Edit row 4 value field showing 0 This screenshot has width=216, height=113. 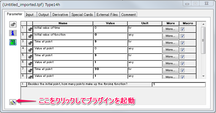pyautogui.click(x=110, y=50)
